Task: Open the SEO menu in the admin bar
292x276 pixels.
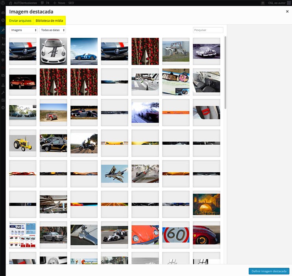Action: 71,2
